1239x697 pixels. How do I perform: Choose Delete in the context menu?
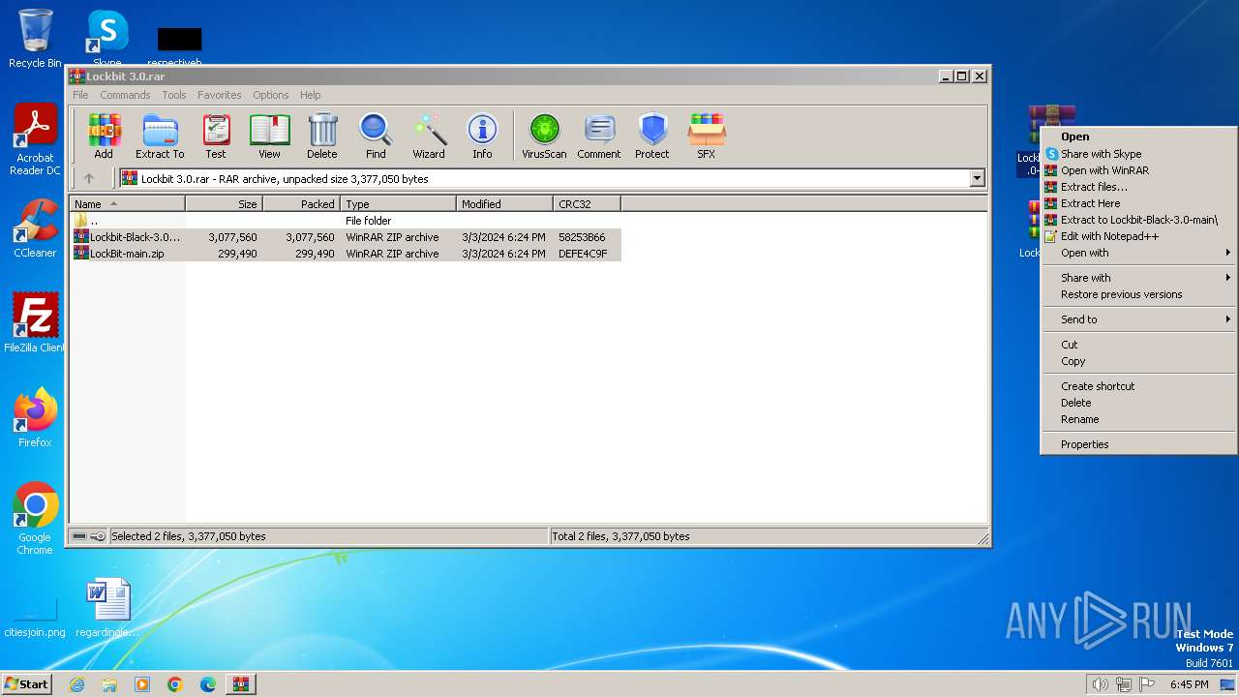[1138, 403]
